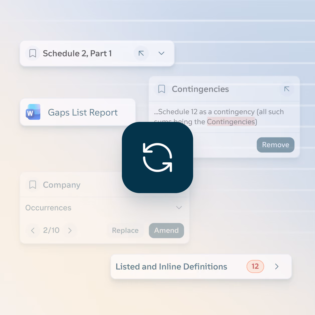Click the Schedule 2, Part 1 title
The width and height of the screenshot is (315, 315).
tap(77, 53)
